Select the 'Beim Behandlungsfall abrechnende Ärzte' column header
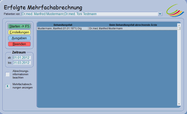 133,25
